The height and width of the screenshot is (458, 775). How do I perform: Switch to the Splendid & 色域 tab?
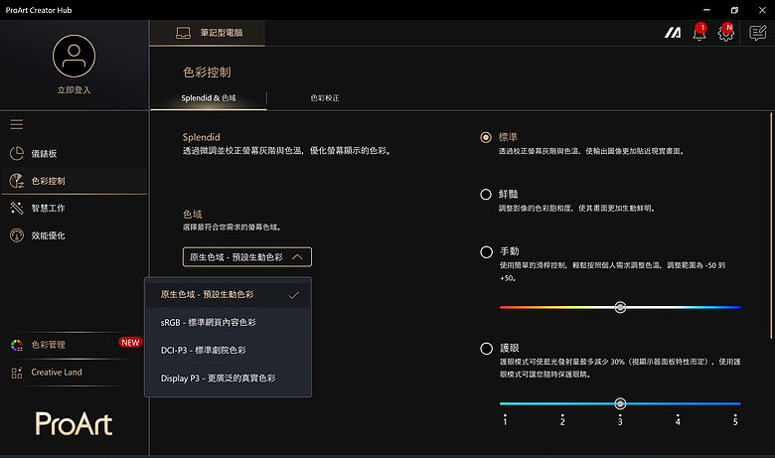point(209,97)
